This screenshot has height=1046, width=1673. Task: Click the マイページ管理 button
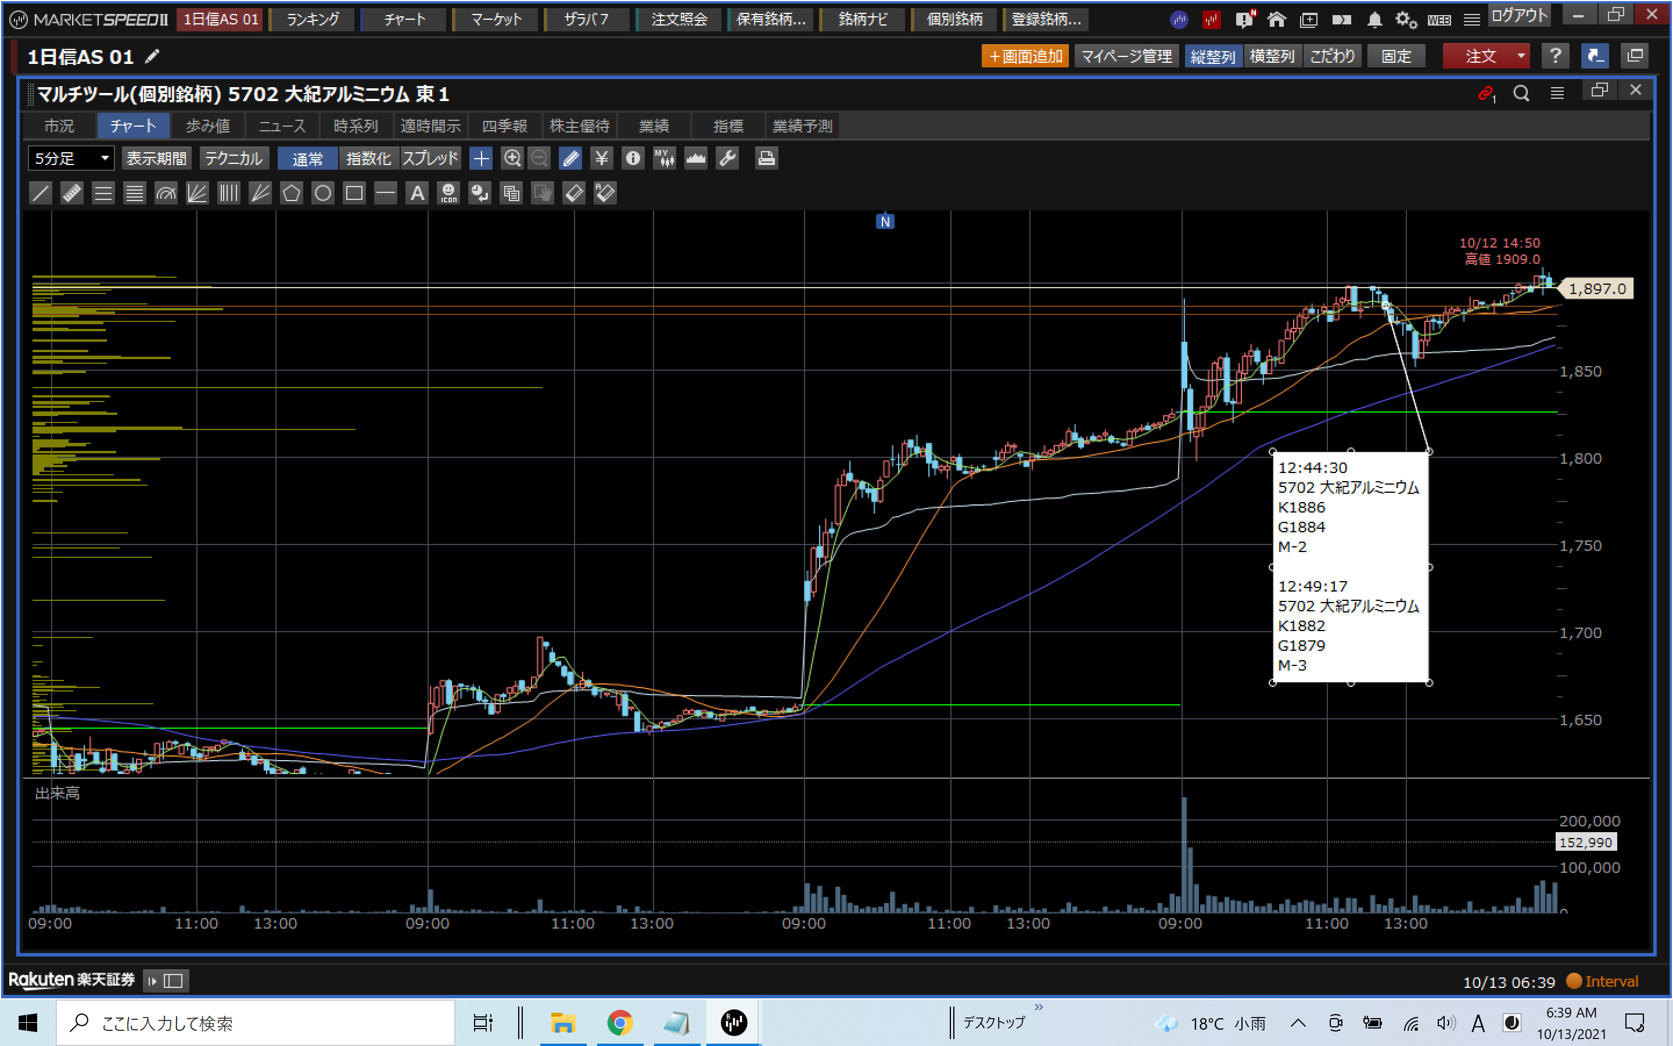click(x=1126, y=56)
